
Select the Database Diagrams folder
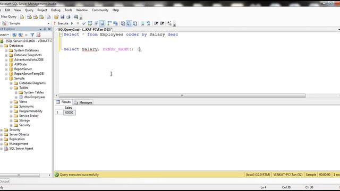(x=32, y=83)
